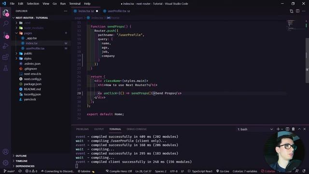This screenshot has width=309, height=174.
Task: Open notifications bell in status bar
Action: pos(304,171)
